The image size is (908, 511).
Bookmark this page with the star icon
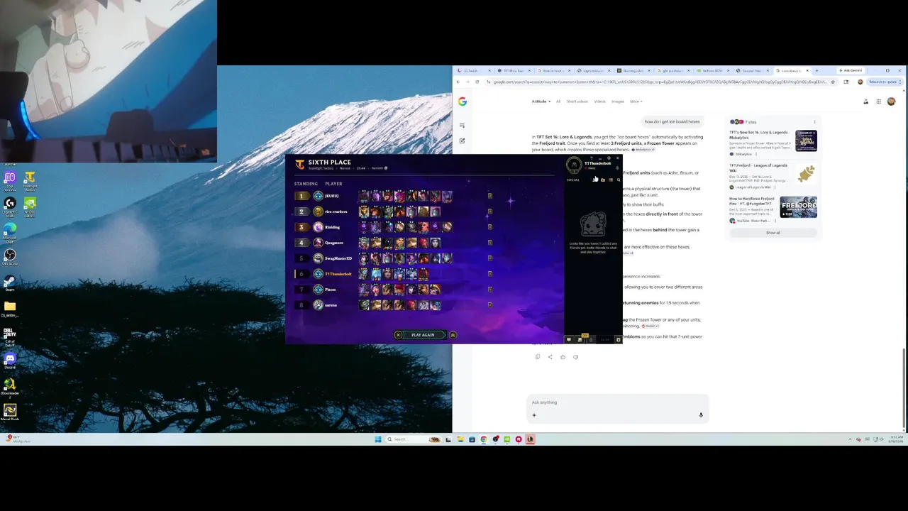pyautogui.click(x=833, y=82)
